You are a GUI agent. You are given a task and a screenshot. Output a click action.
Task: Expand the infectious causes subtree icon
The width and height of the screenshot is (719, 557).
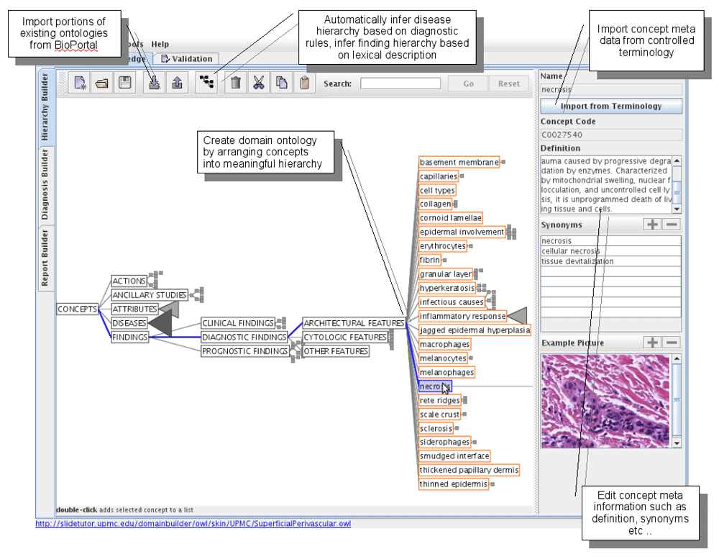(x=490, y=299)
